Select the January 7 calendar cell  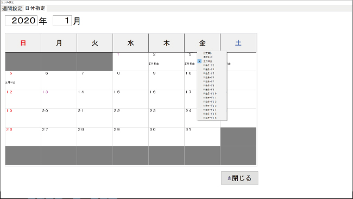click(x=95, y=80)
